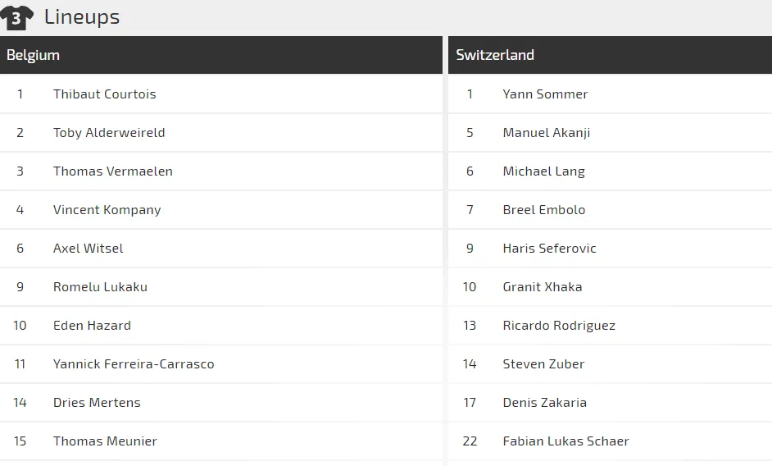Open Thibaut Courtois player link
Screen dimensions: 772x466
point(104,94)
